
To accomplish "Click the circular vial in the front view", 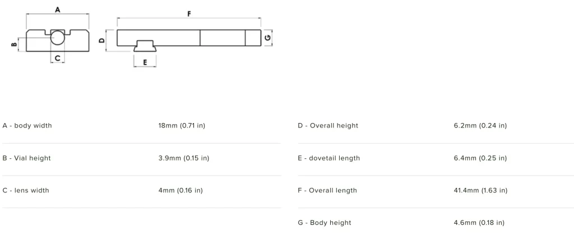I will pyautogui.click(x=58, y=38).
